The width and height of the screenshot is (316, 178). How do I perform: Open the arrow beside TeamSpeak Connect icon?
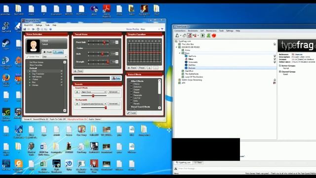point(181,36)
